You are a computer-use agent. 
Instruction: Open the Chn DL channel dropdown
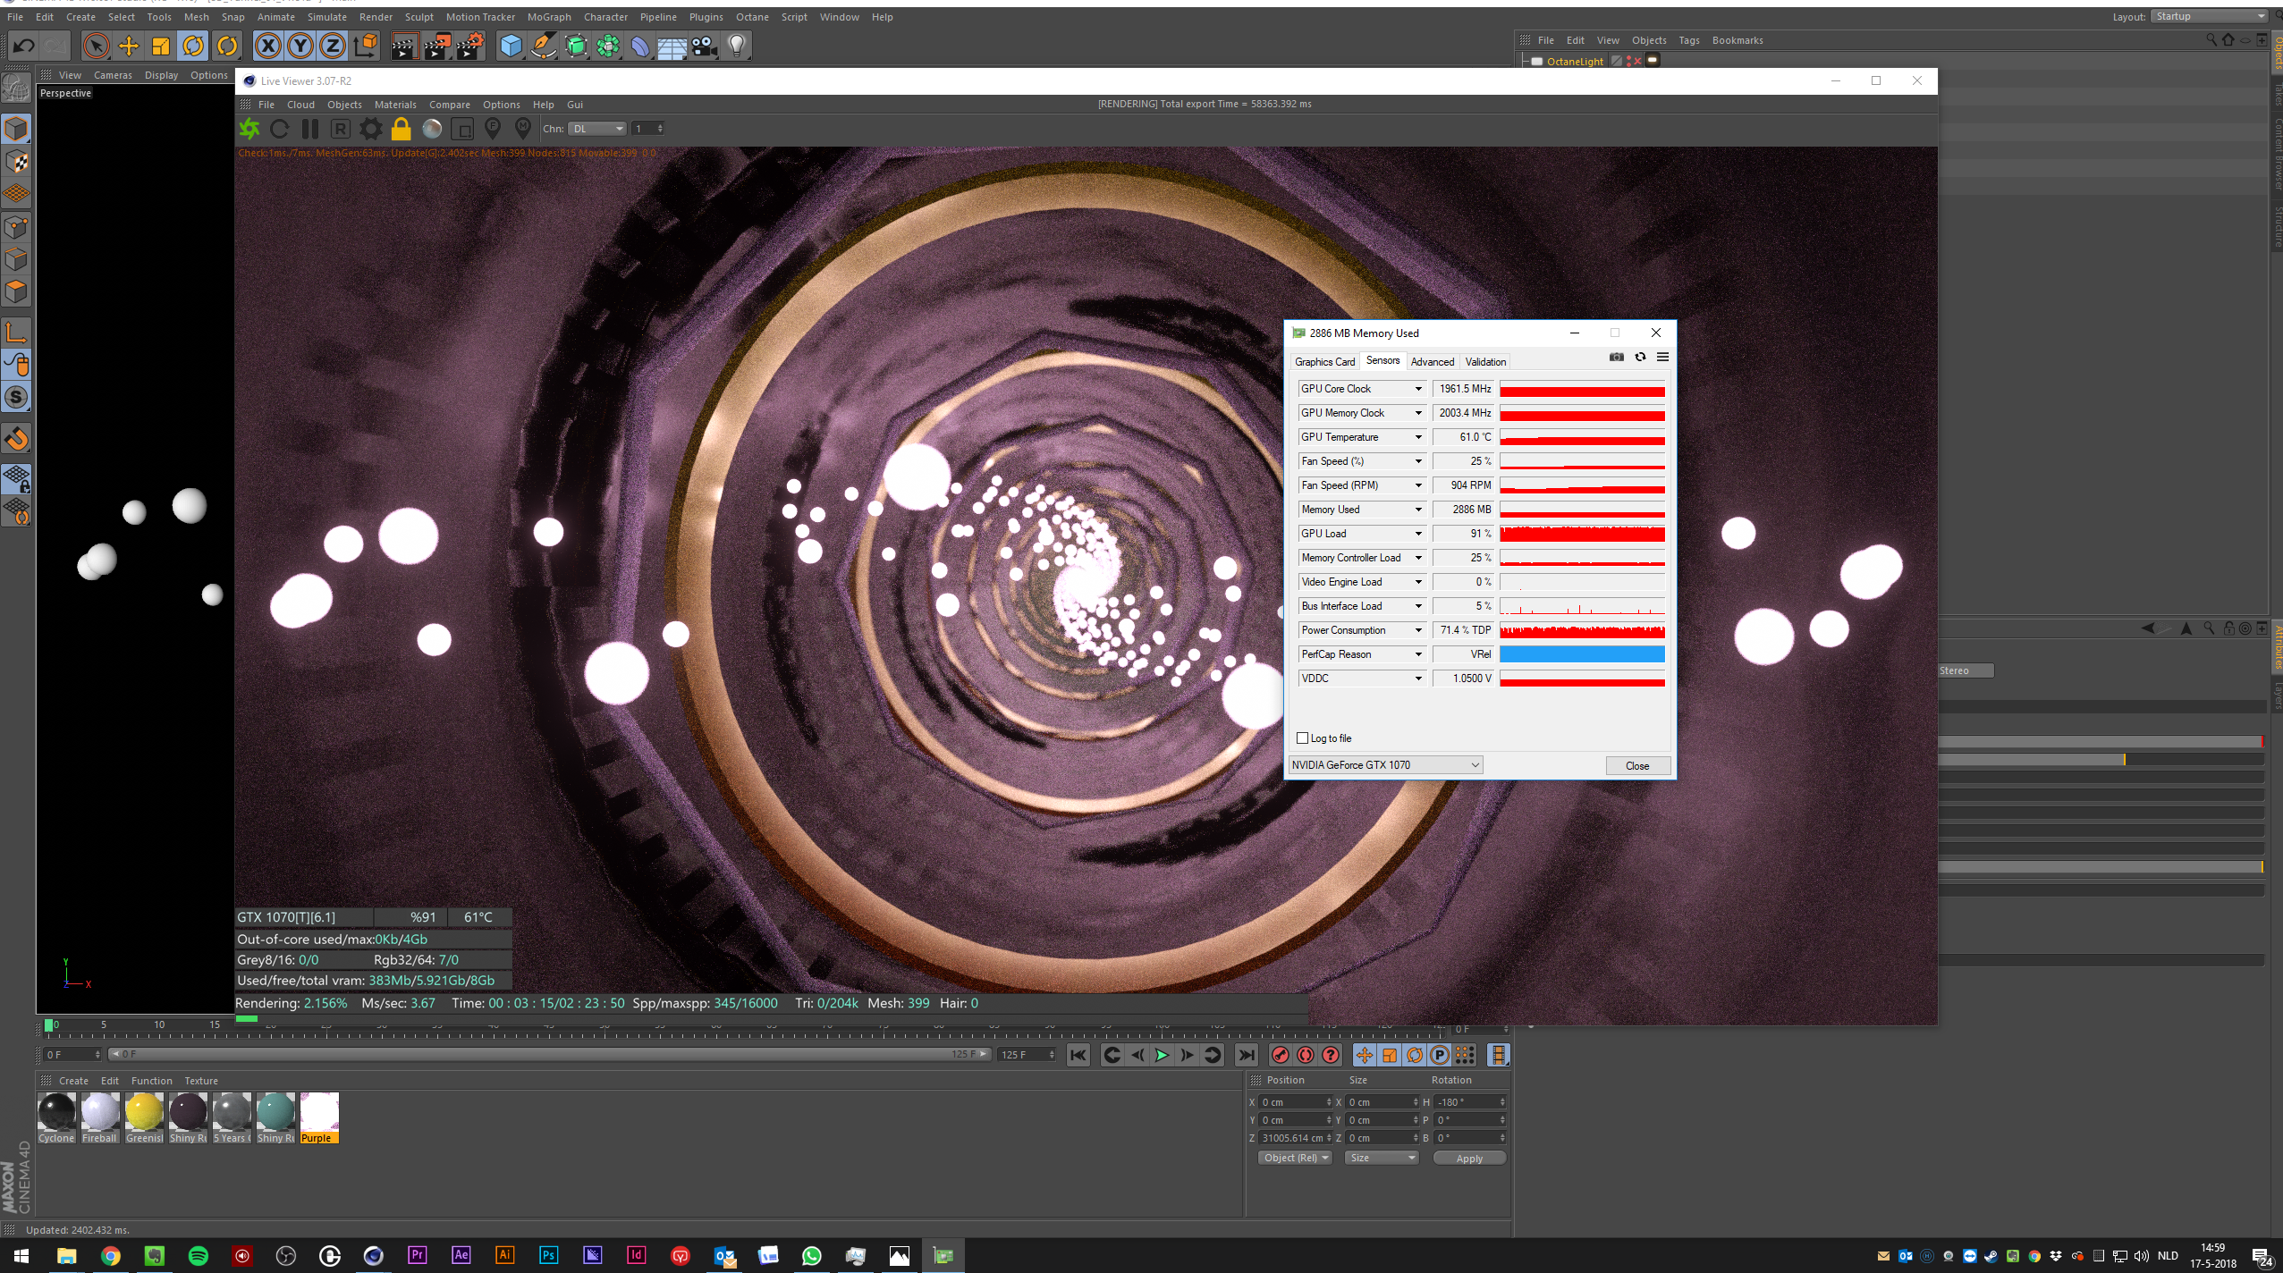[599, 129]
